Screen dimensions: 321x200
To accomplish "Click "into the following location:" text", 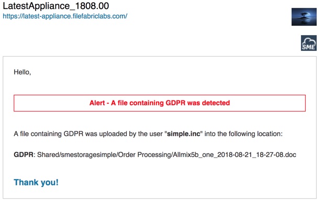I will point(243,134).
